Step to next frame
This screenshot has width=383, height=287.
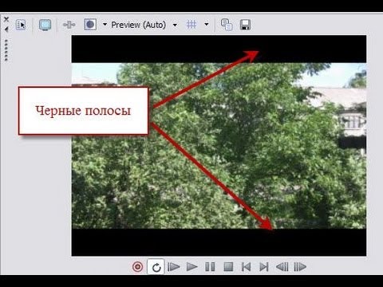coord(300,266)
